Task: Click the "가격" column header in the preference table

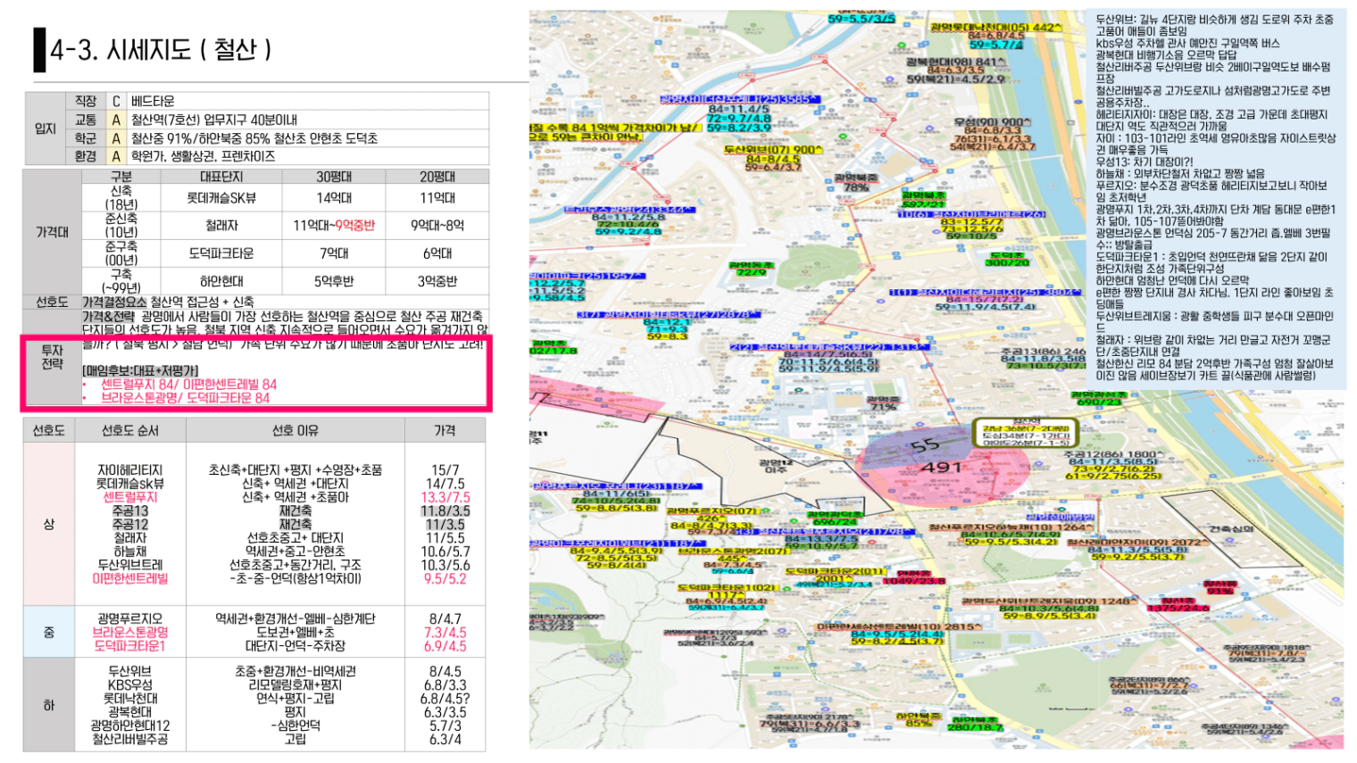Action: [445, 430]
